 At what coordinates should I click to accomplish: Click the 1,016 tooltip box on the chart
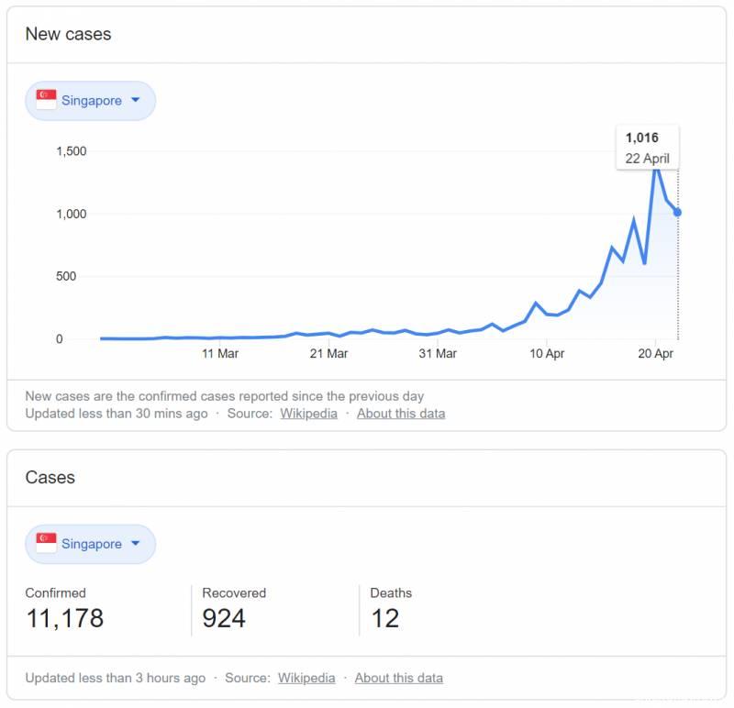[647, 148]
